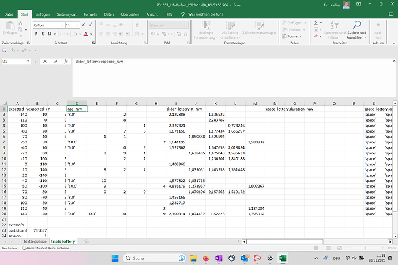This screenshot has width=398, height=265.
Task: Click the Windows Suche search box
Action: click(x=154, y=258)
